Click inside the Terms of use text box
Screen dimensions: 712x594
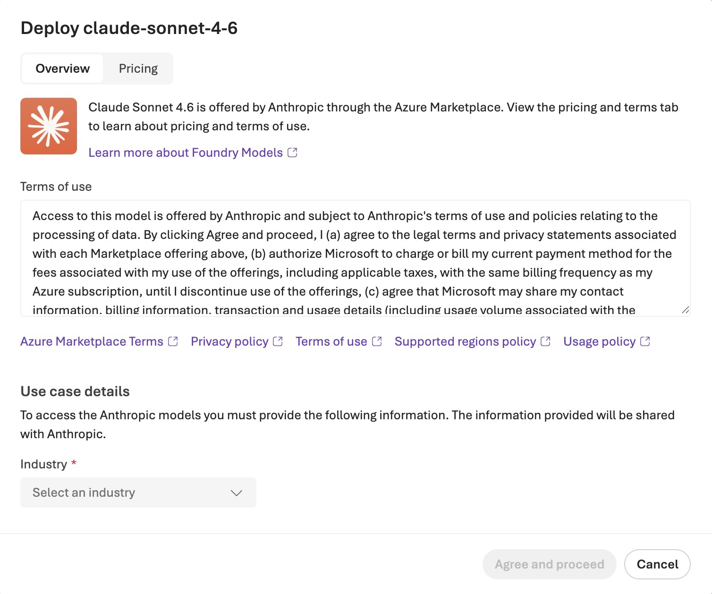click(356, 258)
